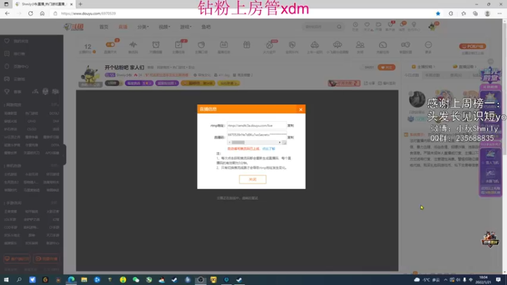Select the 直播 nav item
Screen dimensions: 507x285
123,27
